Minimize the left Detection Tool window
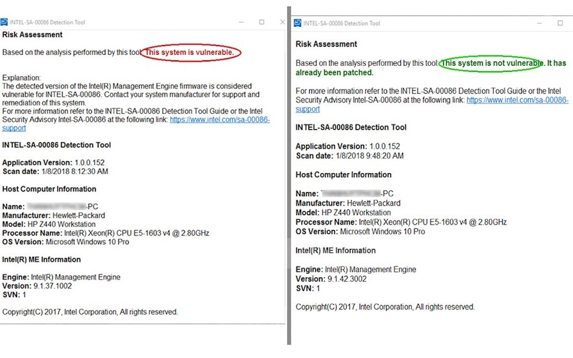 [241, 23]
